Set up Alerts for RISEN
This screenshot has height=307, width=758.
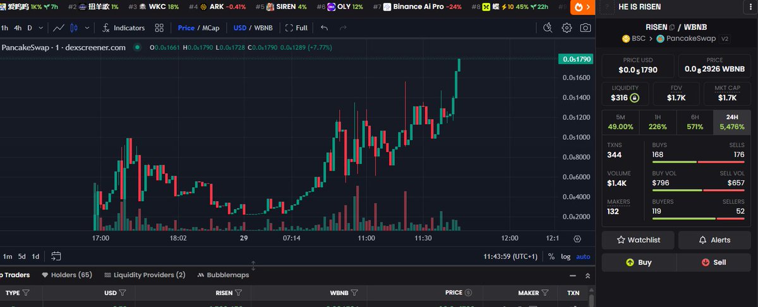pyautogui.click(x=715, y=240)
